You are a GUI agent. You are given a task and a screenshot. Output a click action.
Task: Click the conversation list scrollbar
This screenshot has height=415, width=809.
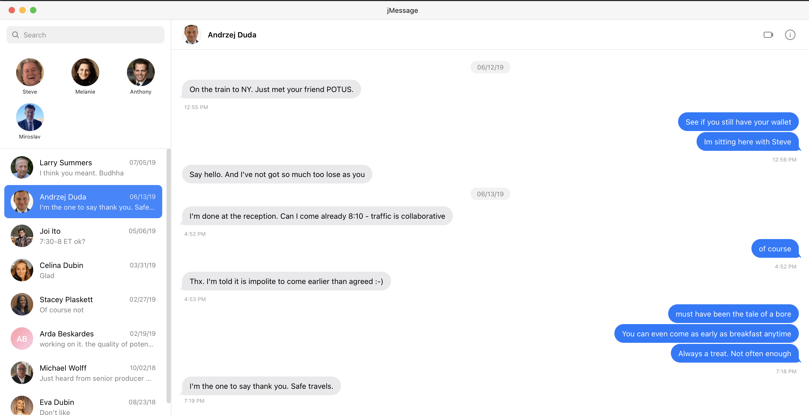[x=169, y=276]
